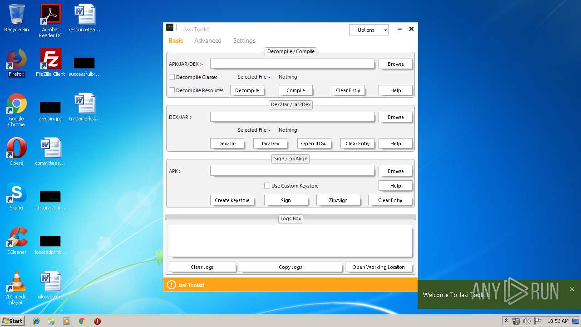Enable the Decompile Resources checkbox
The image size is (581, 327).
[x=172, y=90]
